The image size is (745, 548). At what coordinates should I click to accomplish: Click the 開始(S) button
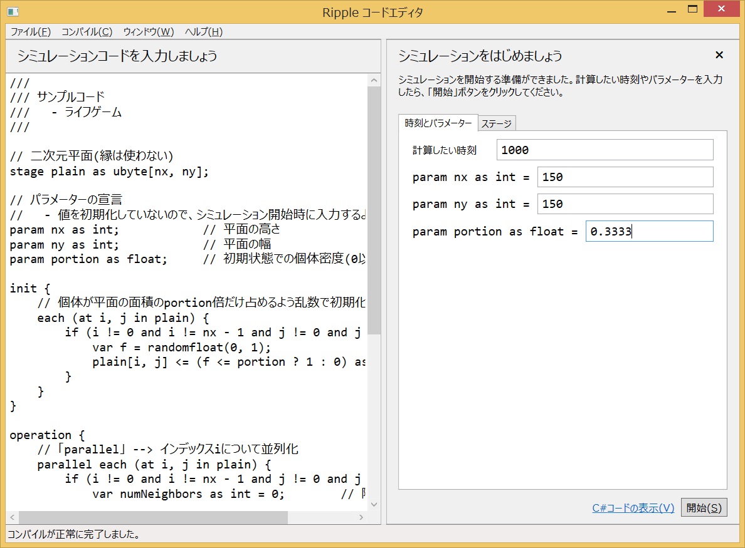pos(704,508)
